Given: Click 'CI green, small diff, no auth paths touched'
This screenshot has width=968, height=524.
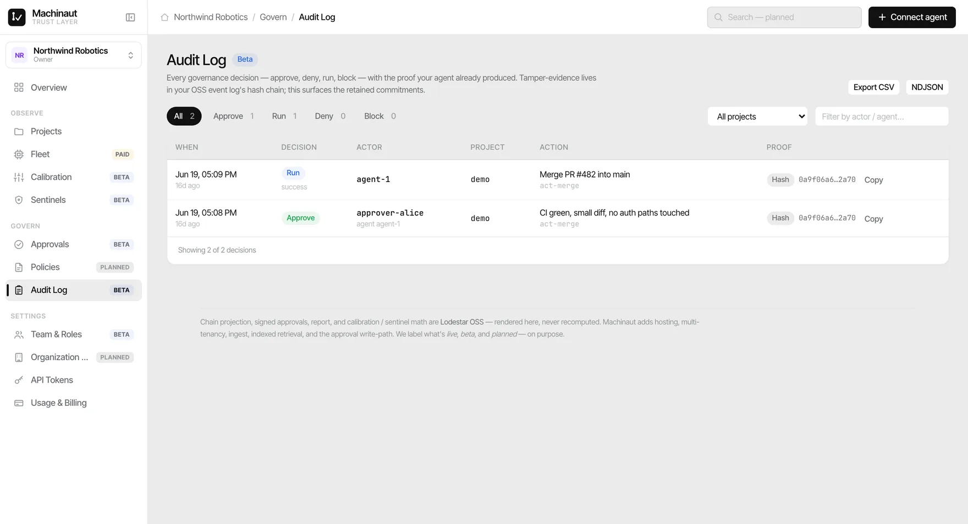Looking at the screenshot, I should point(614,213).
